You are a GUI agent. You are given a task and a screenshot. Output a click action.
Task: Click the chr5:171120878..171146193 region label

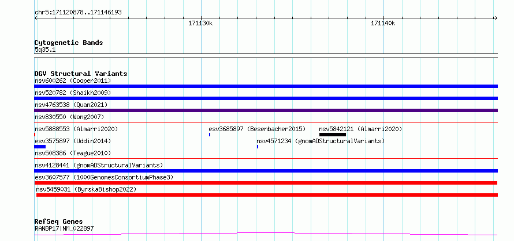(x=79, y=13)
